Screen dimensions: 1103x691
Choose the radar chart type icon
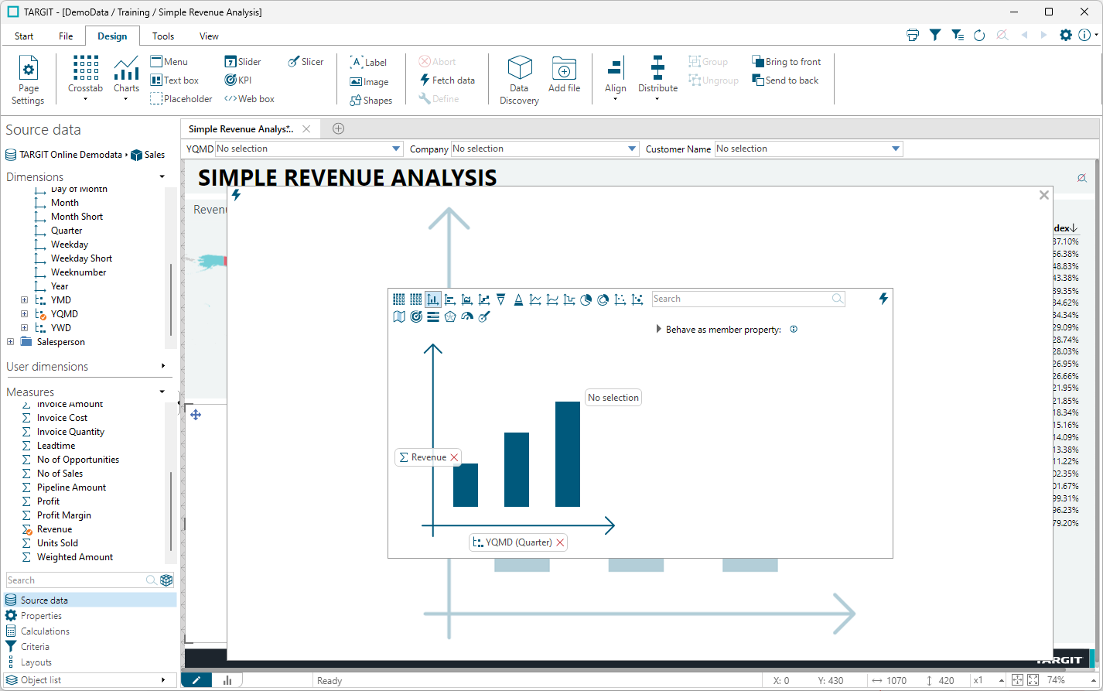450,316
